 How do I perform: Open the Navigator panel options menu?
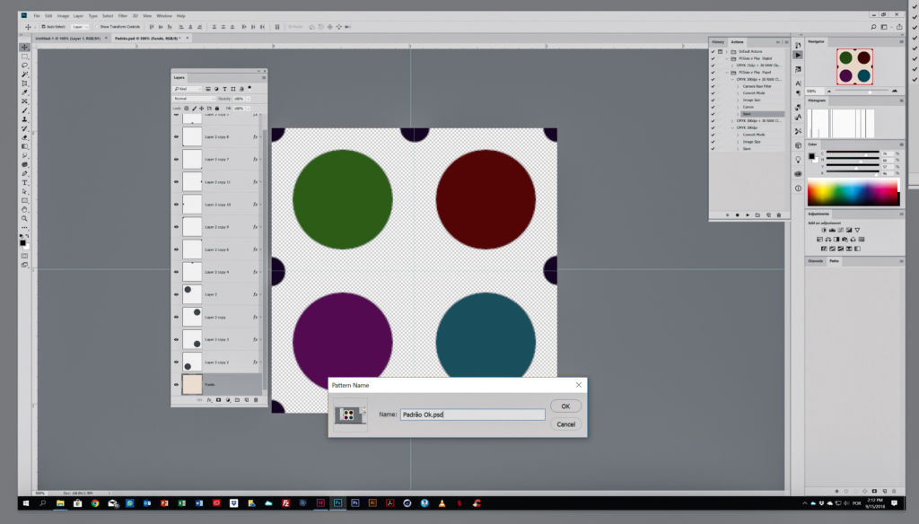tap(901, 41)
